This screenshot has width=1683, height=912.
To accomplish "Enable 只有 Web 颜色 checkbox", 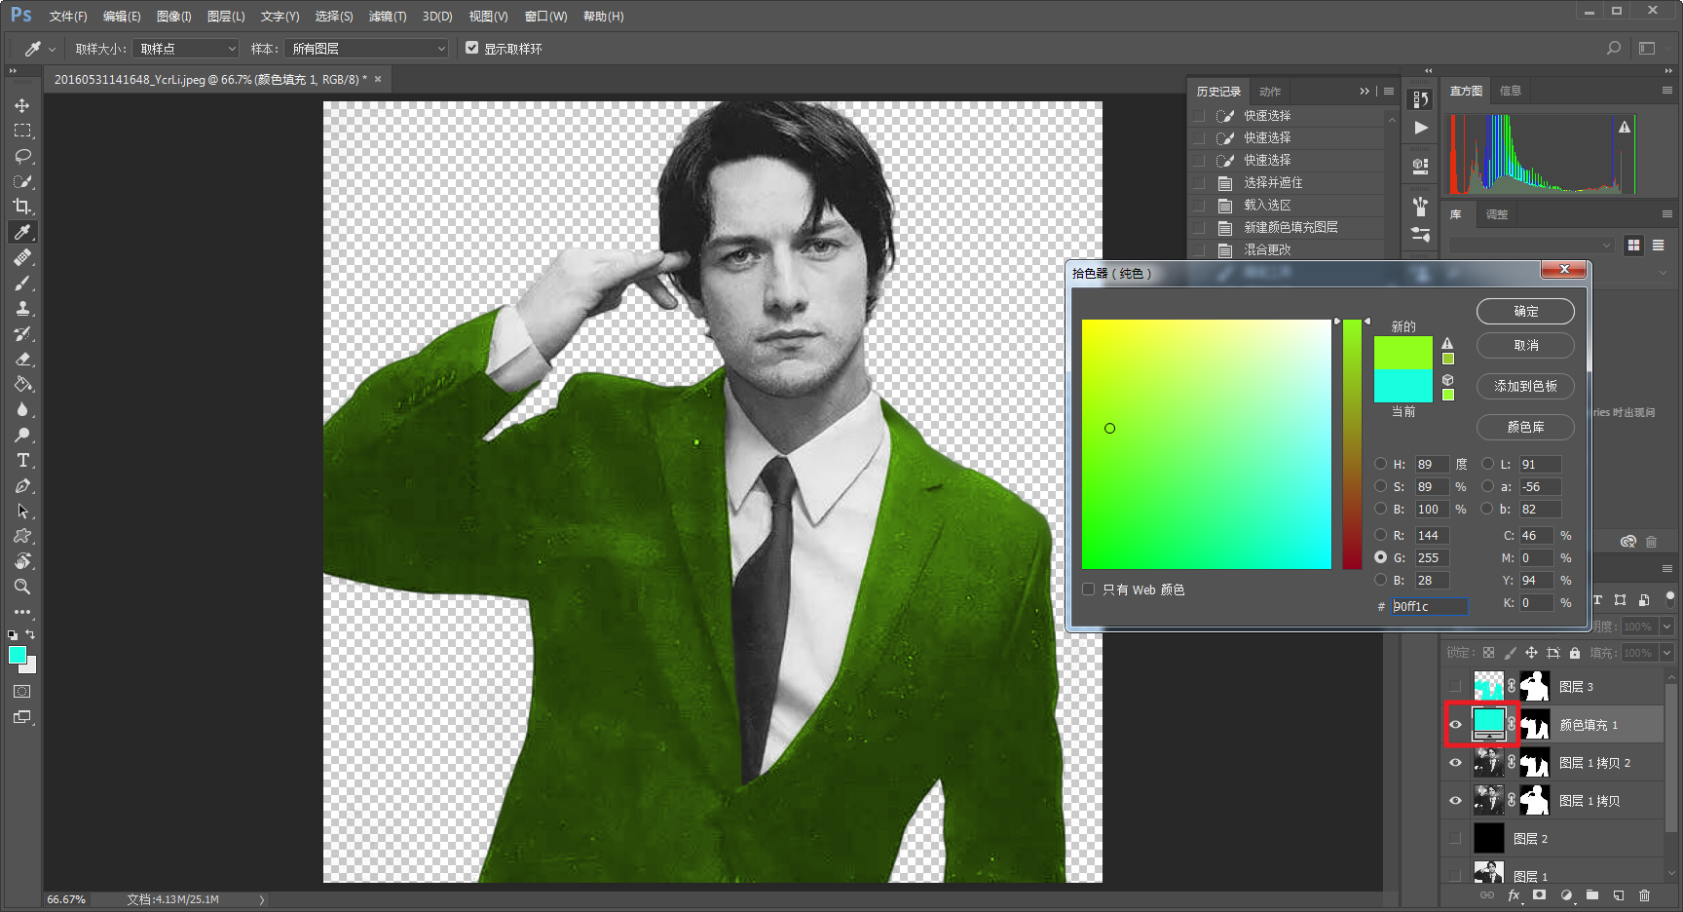I will (x=1088, y=589).
